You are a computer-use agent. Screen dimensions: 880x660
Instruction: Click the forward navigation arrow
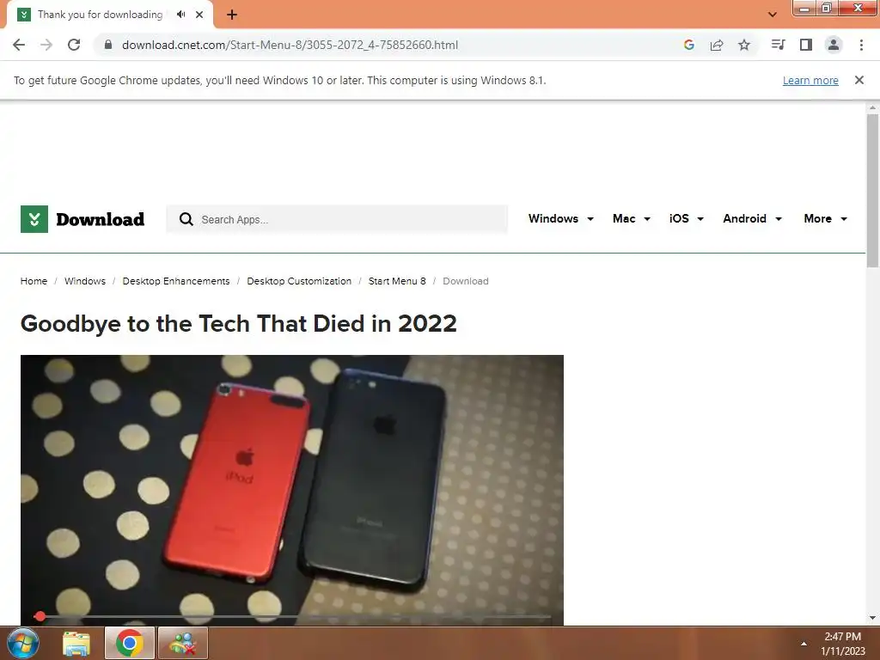click(46, 45)
